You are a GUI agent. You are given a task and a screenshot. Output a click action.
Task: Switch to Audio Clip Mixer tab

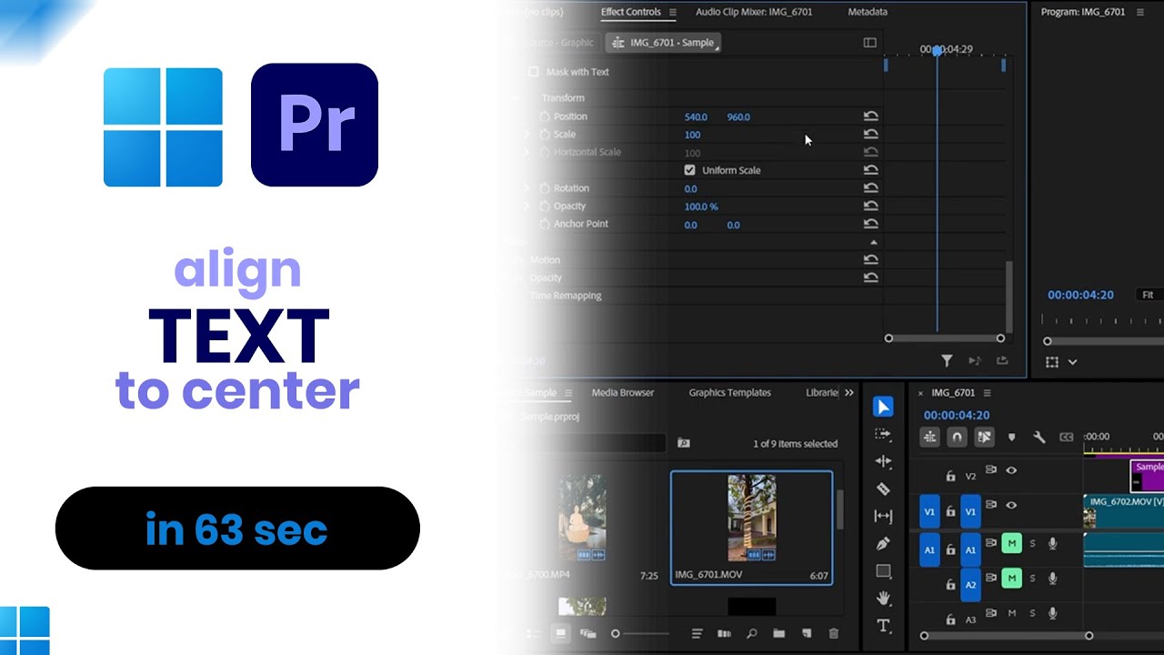tap(754, 12)
